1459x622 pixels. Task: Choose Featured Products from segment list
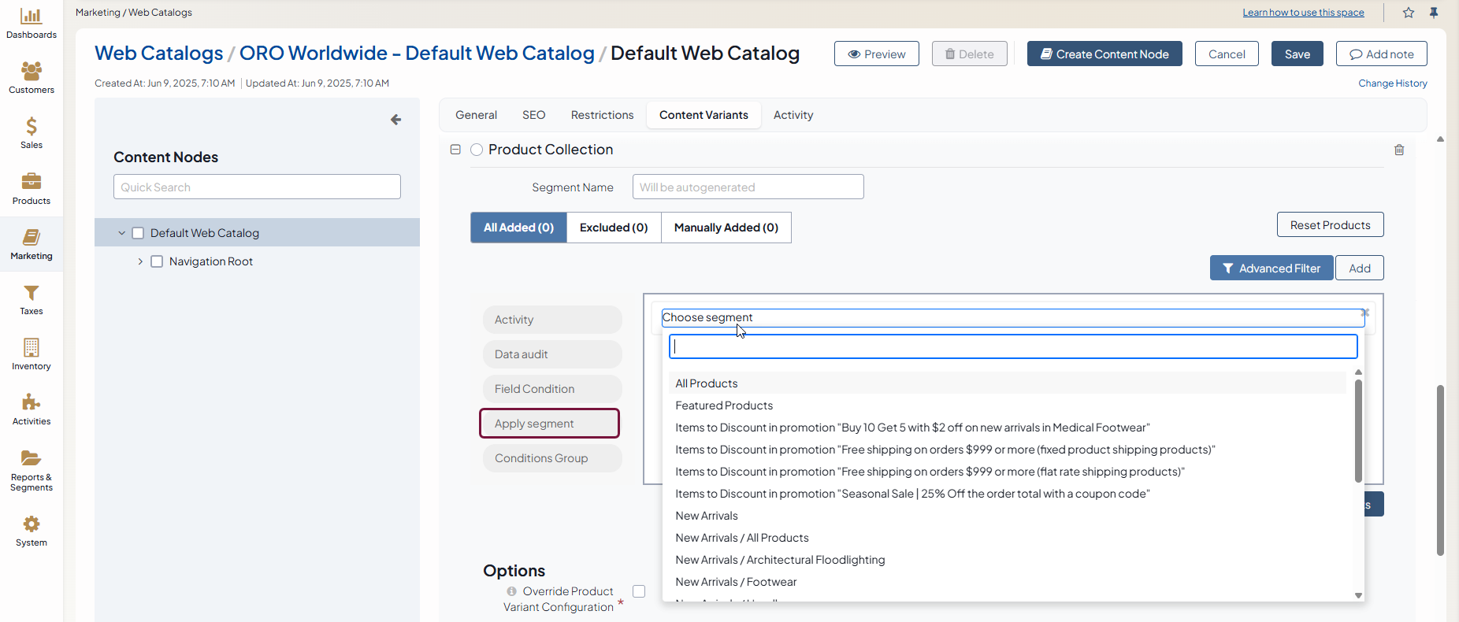(724, 405)
